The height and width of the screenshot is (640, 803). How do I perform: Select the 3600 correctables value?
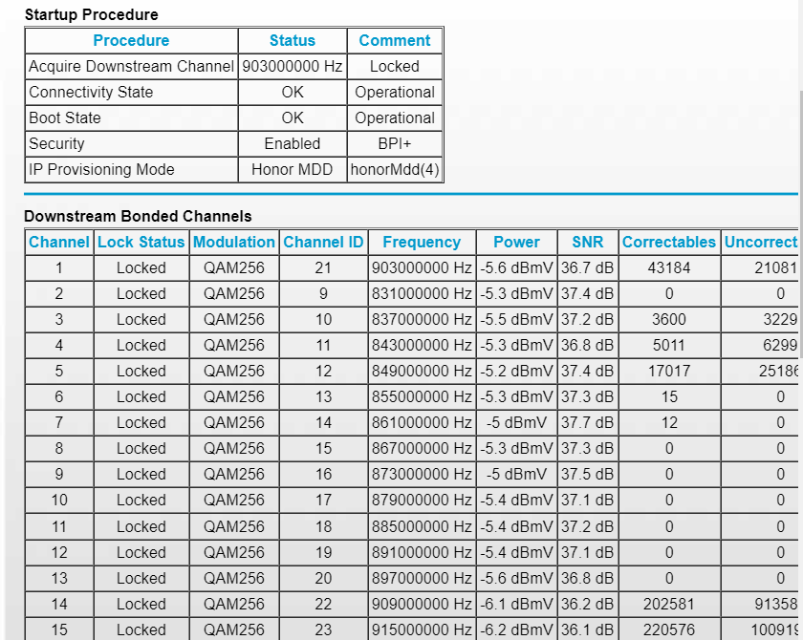pyautogui.click(x=669, y=319)
